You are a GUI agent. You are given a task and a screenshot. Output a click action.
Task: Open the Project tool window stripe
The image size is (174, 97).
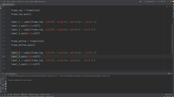click(x=1, y=6)
